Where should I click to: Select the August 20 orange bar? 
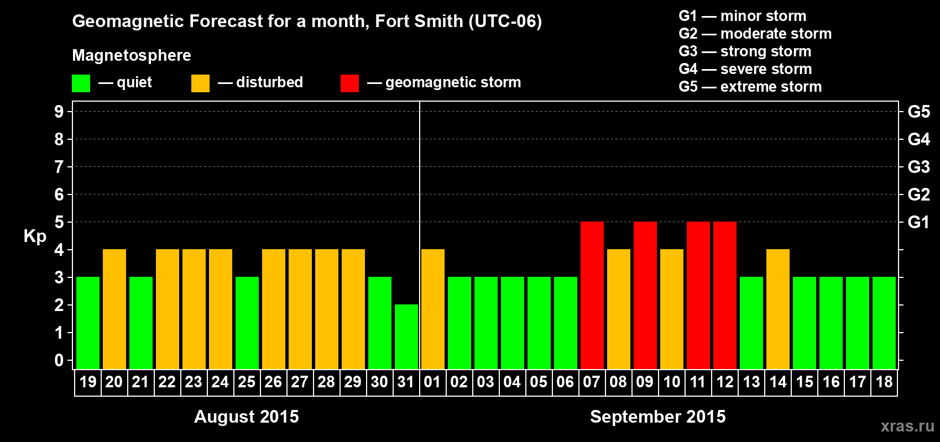coord(114,309)
